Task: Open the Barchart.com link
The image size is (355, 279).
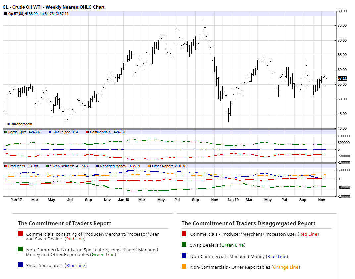Action: tap(21, 124)
